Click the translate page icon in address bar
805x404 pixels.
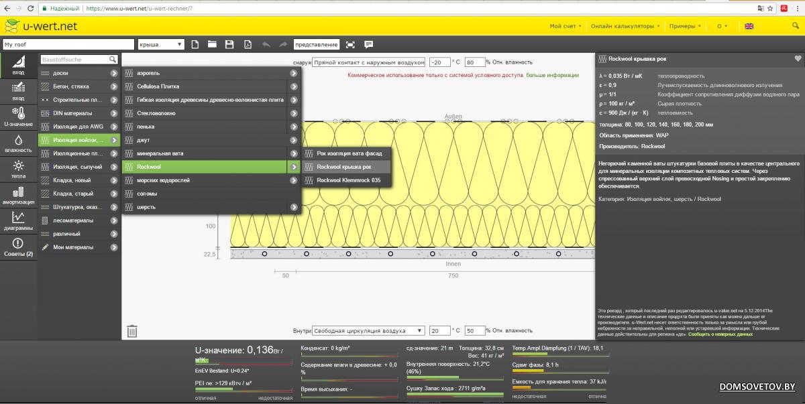point(760,8)
